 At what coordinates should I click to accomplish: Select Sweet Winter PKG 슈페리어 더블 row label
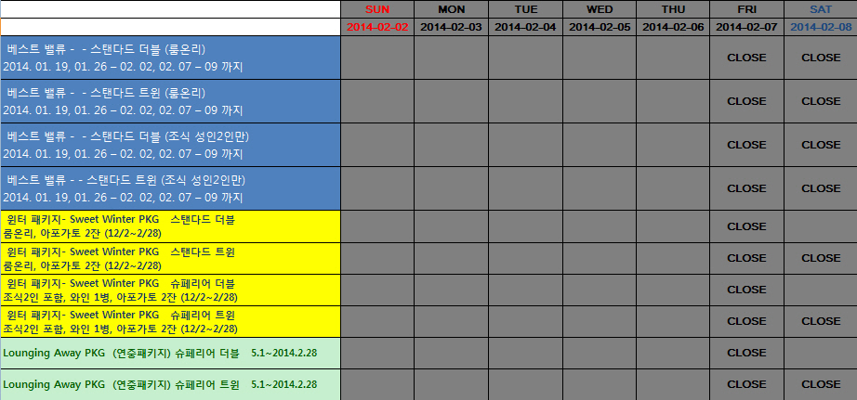tap(170, 290)
